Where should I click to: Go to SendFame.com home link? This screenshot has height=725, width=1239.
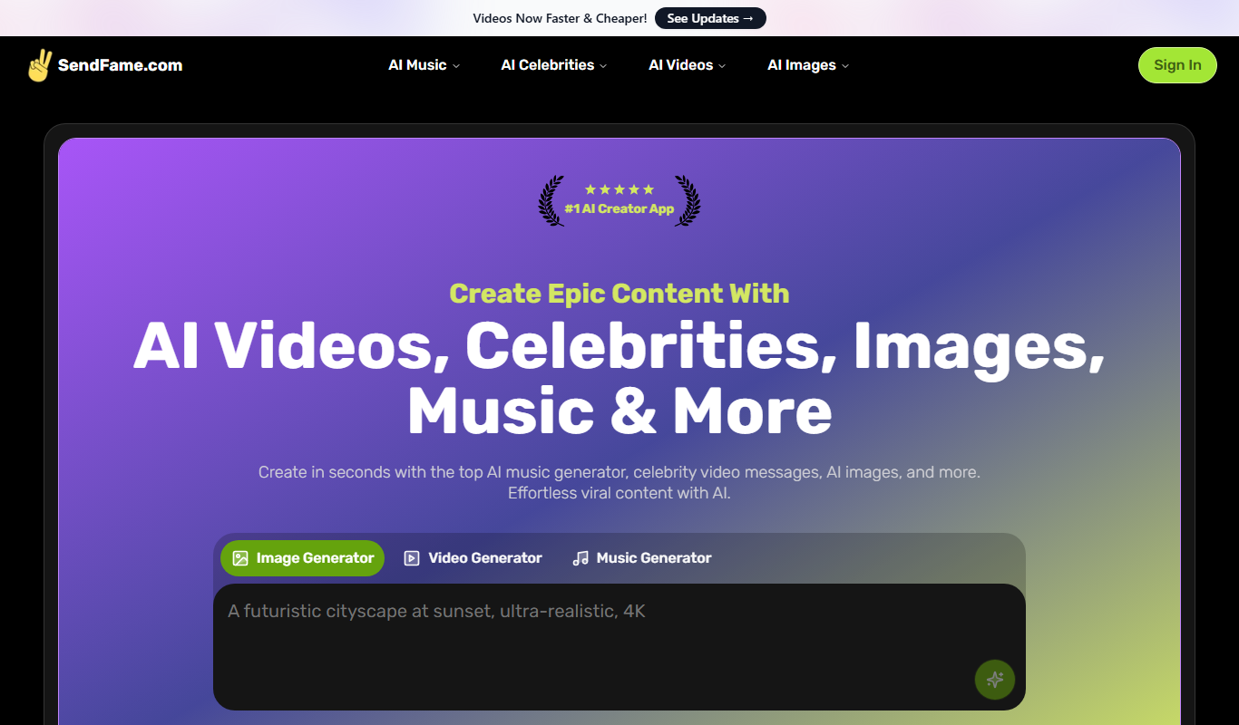point(104,65)
